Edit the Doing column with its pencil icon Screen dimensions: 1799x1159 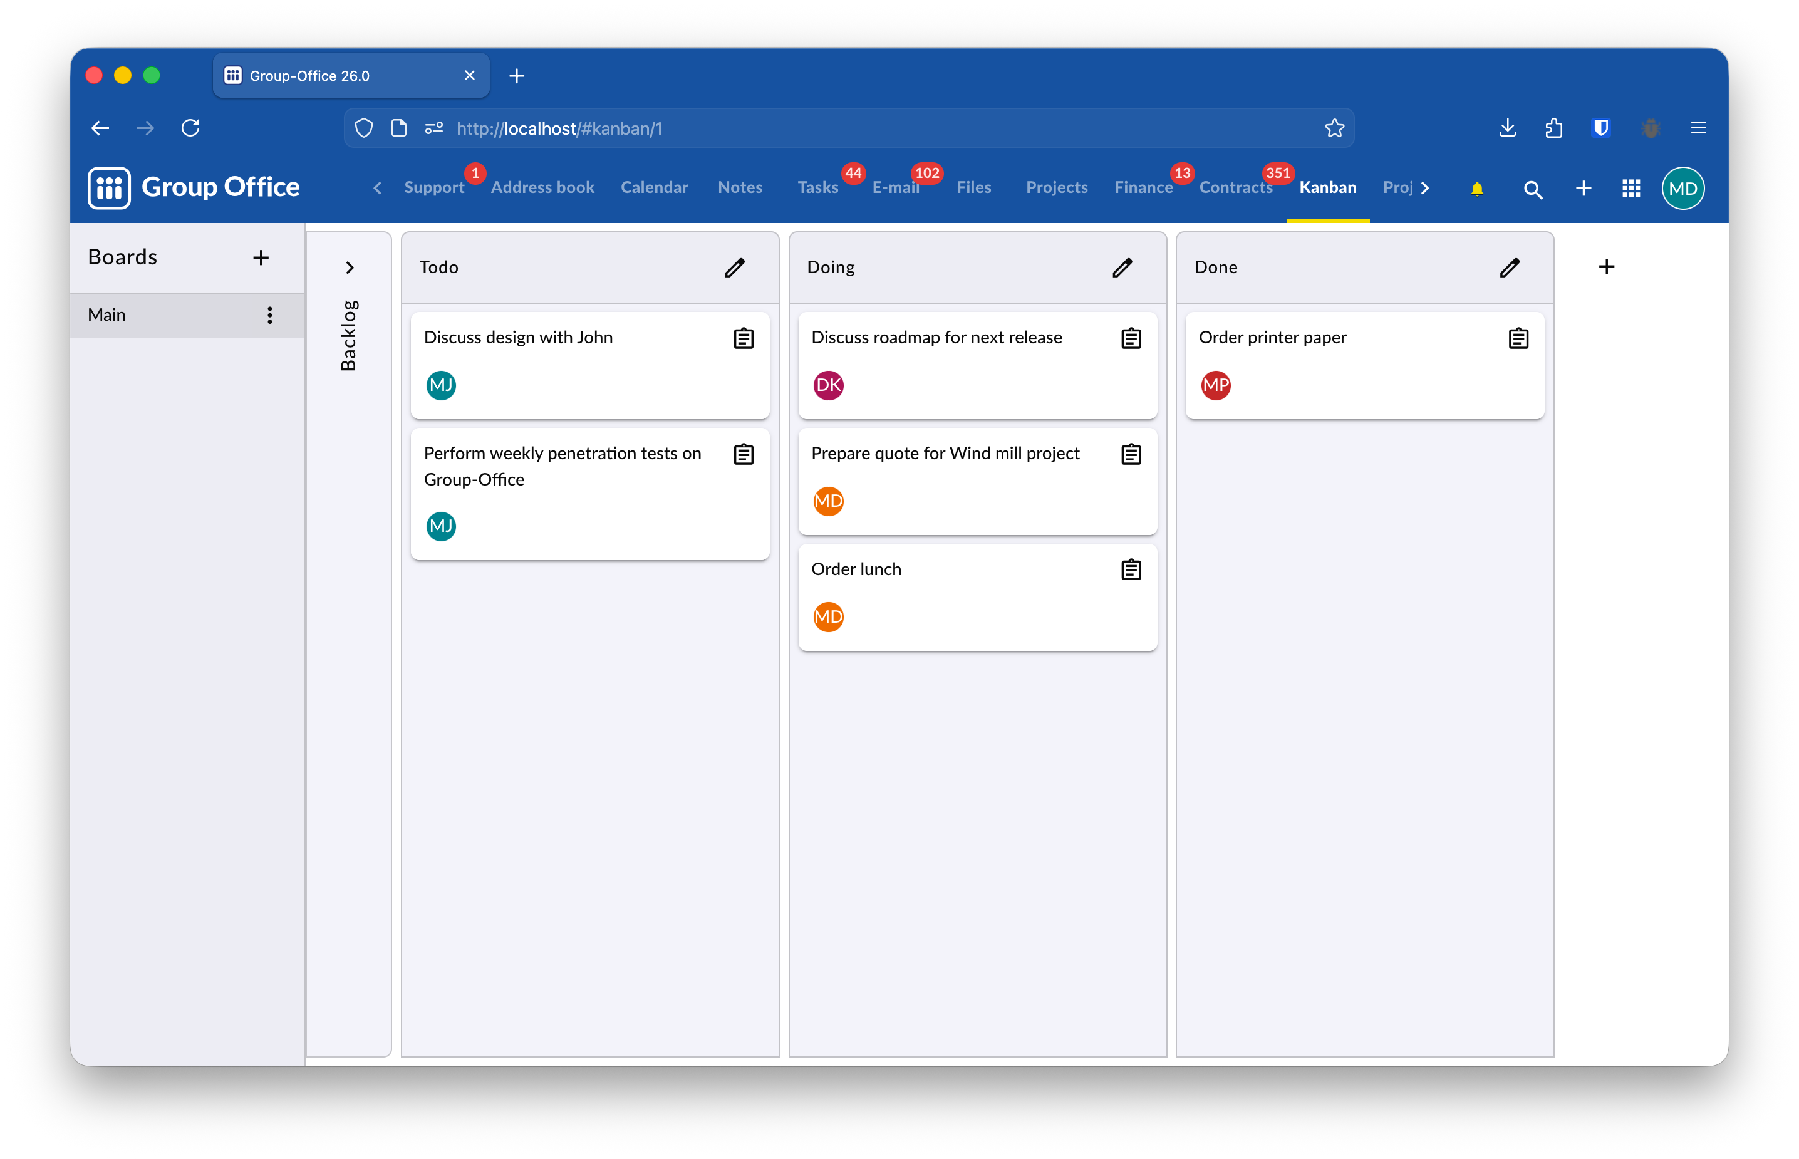pyautogui.click(x=1122, y=267)
